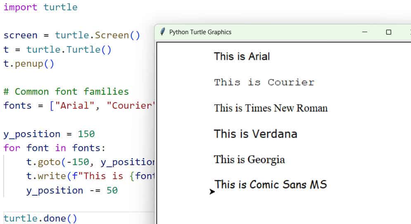This screenshot has height=224, width=411.
Task: Minimize the Python Turtle Graphics window
Action: 364,32
